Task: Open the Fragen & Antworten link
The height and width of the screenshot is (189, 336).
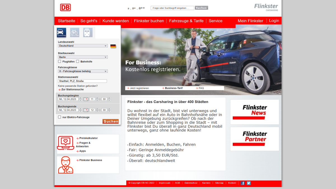Action: tap(83, 144)
